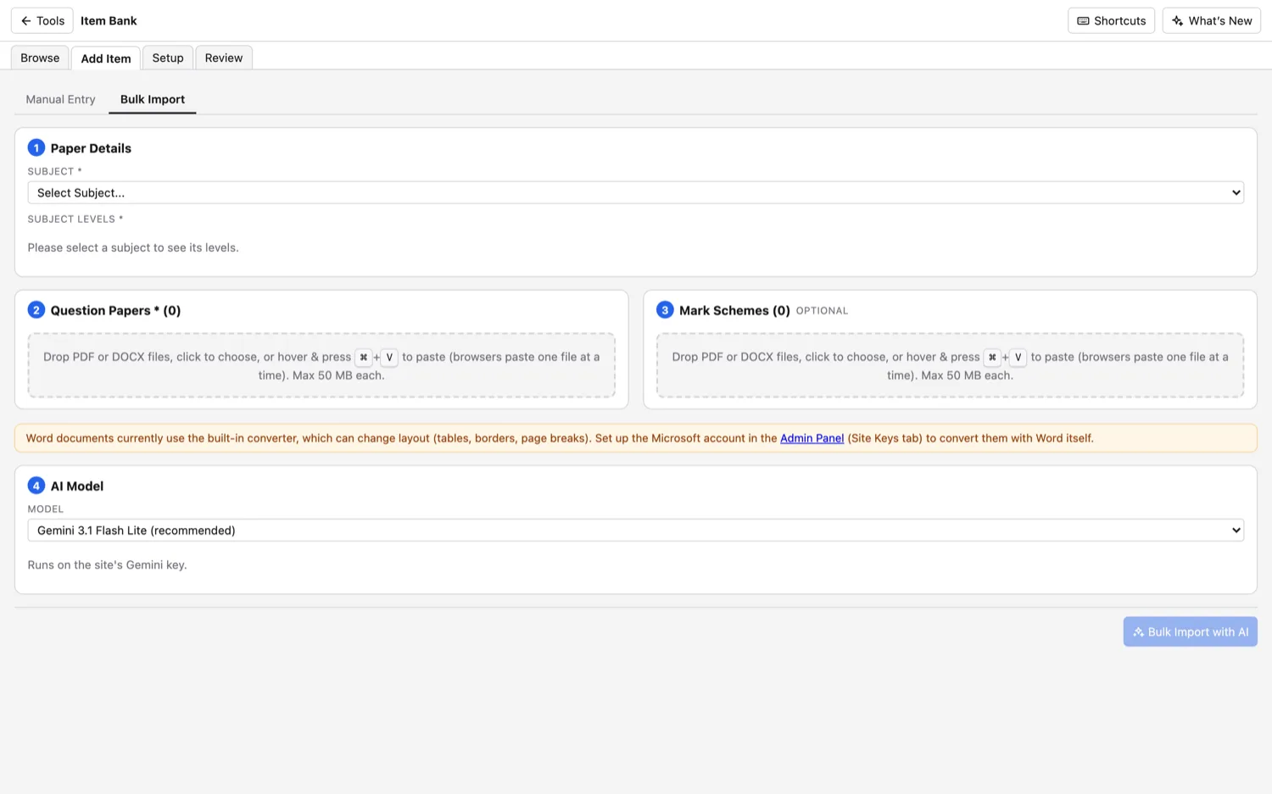Open the Setup tab

pos(168,58)
